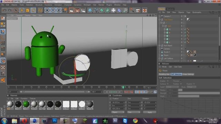Select the Model mode icon in sidebar

click(x=3, y=31)
